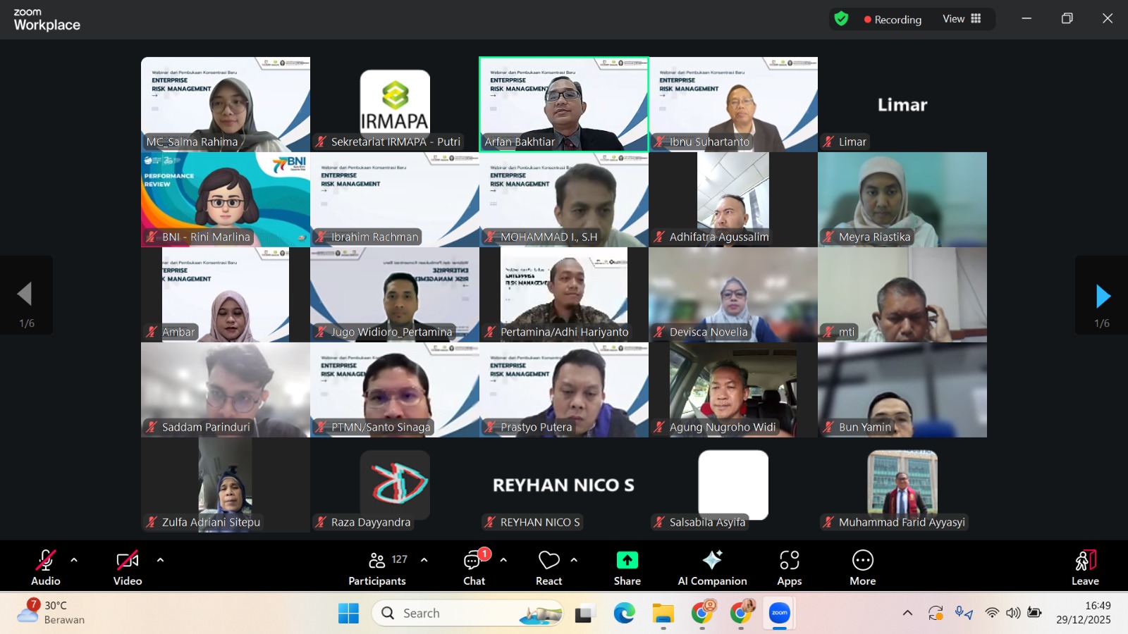
Task: Expand audio settings arrow
Action: click(74, 560)
